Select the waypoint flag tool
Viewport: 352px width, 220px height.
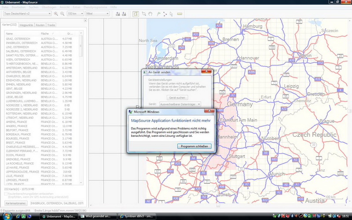pyautogui.click(x=158, y=14)
